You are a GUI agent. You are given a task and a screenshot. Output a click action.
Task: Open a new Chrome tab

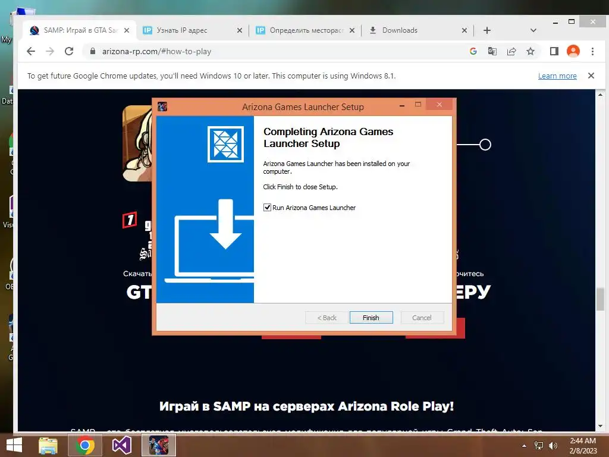point(487,30)
